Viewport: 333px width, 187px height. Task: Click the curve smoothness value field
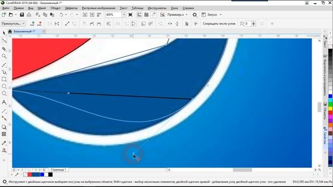248,23
